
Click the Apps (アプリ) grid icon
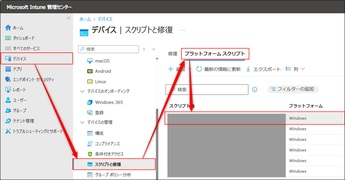click(8, 69)
